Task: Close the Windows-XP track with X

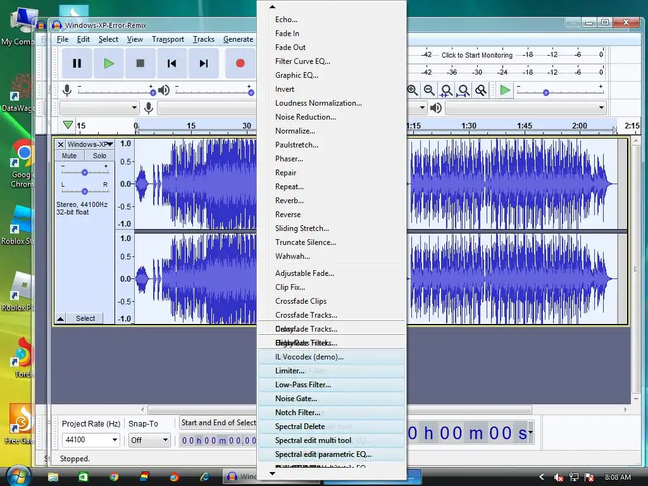Action: click(x=61, y=144)
